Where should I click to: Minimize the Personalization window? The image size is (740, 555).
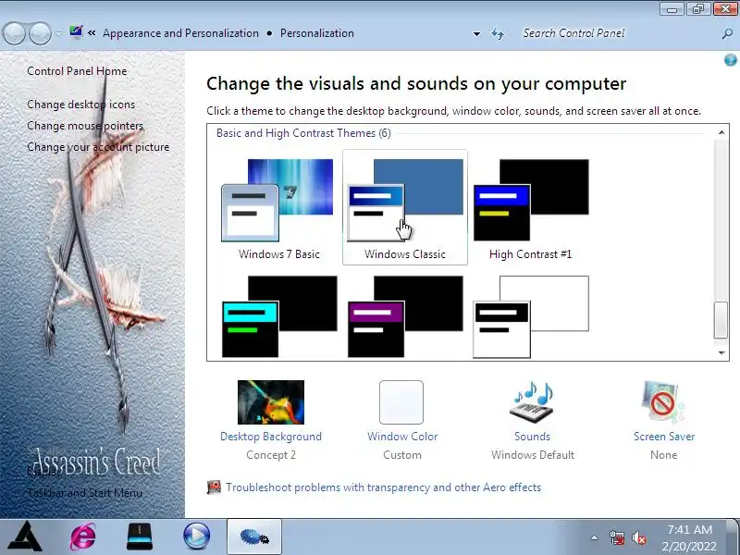pyautogui.click(x=672, y=9)
